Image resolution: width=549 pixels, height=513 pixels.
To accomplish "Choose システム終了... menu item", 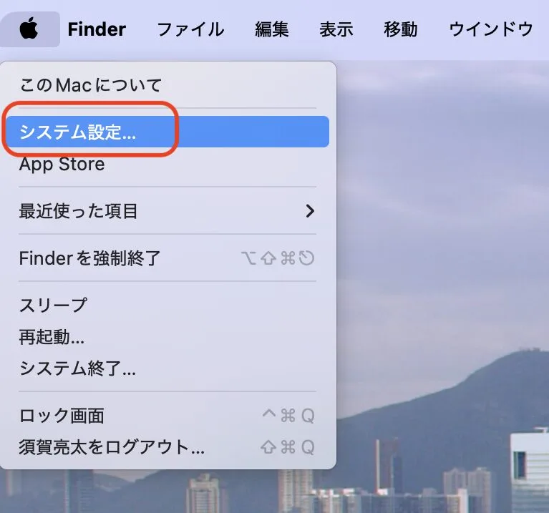I will click(x=167, y=368).
